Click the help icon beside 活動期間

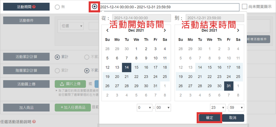(x=34, y=7)
